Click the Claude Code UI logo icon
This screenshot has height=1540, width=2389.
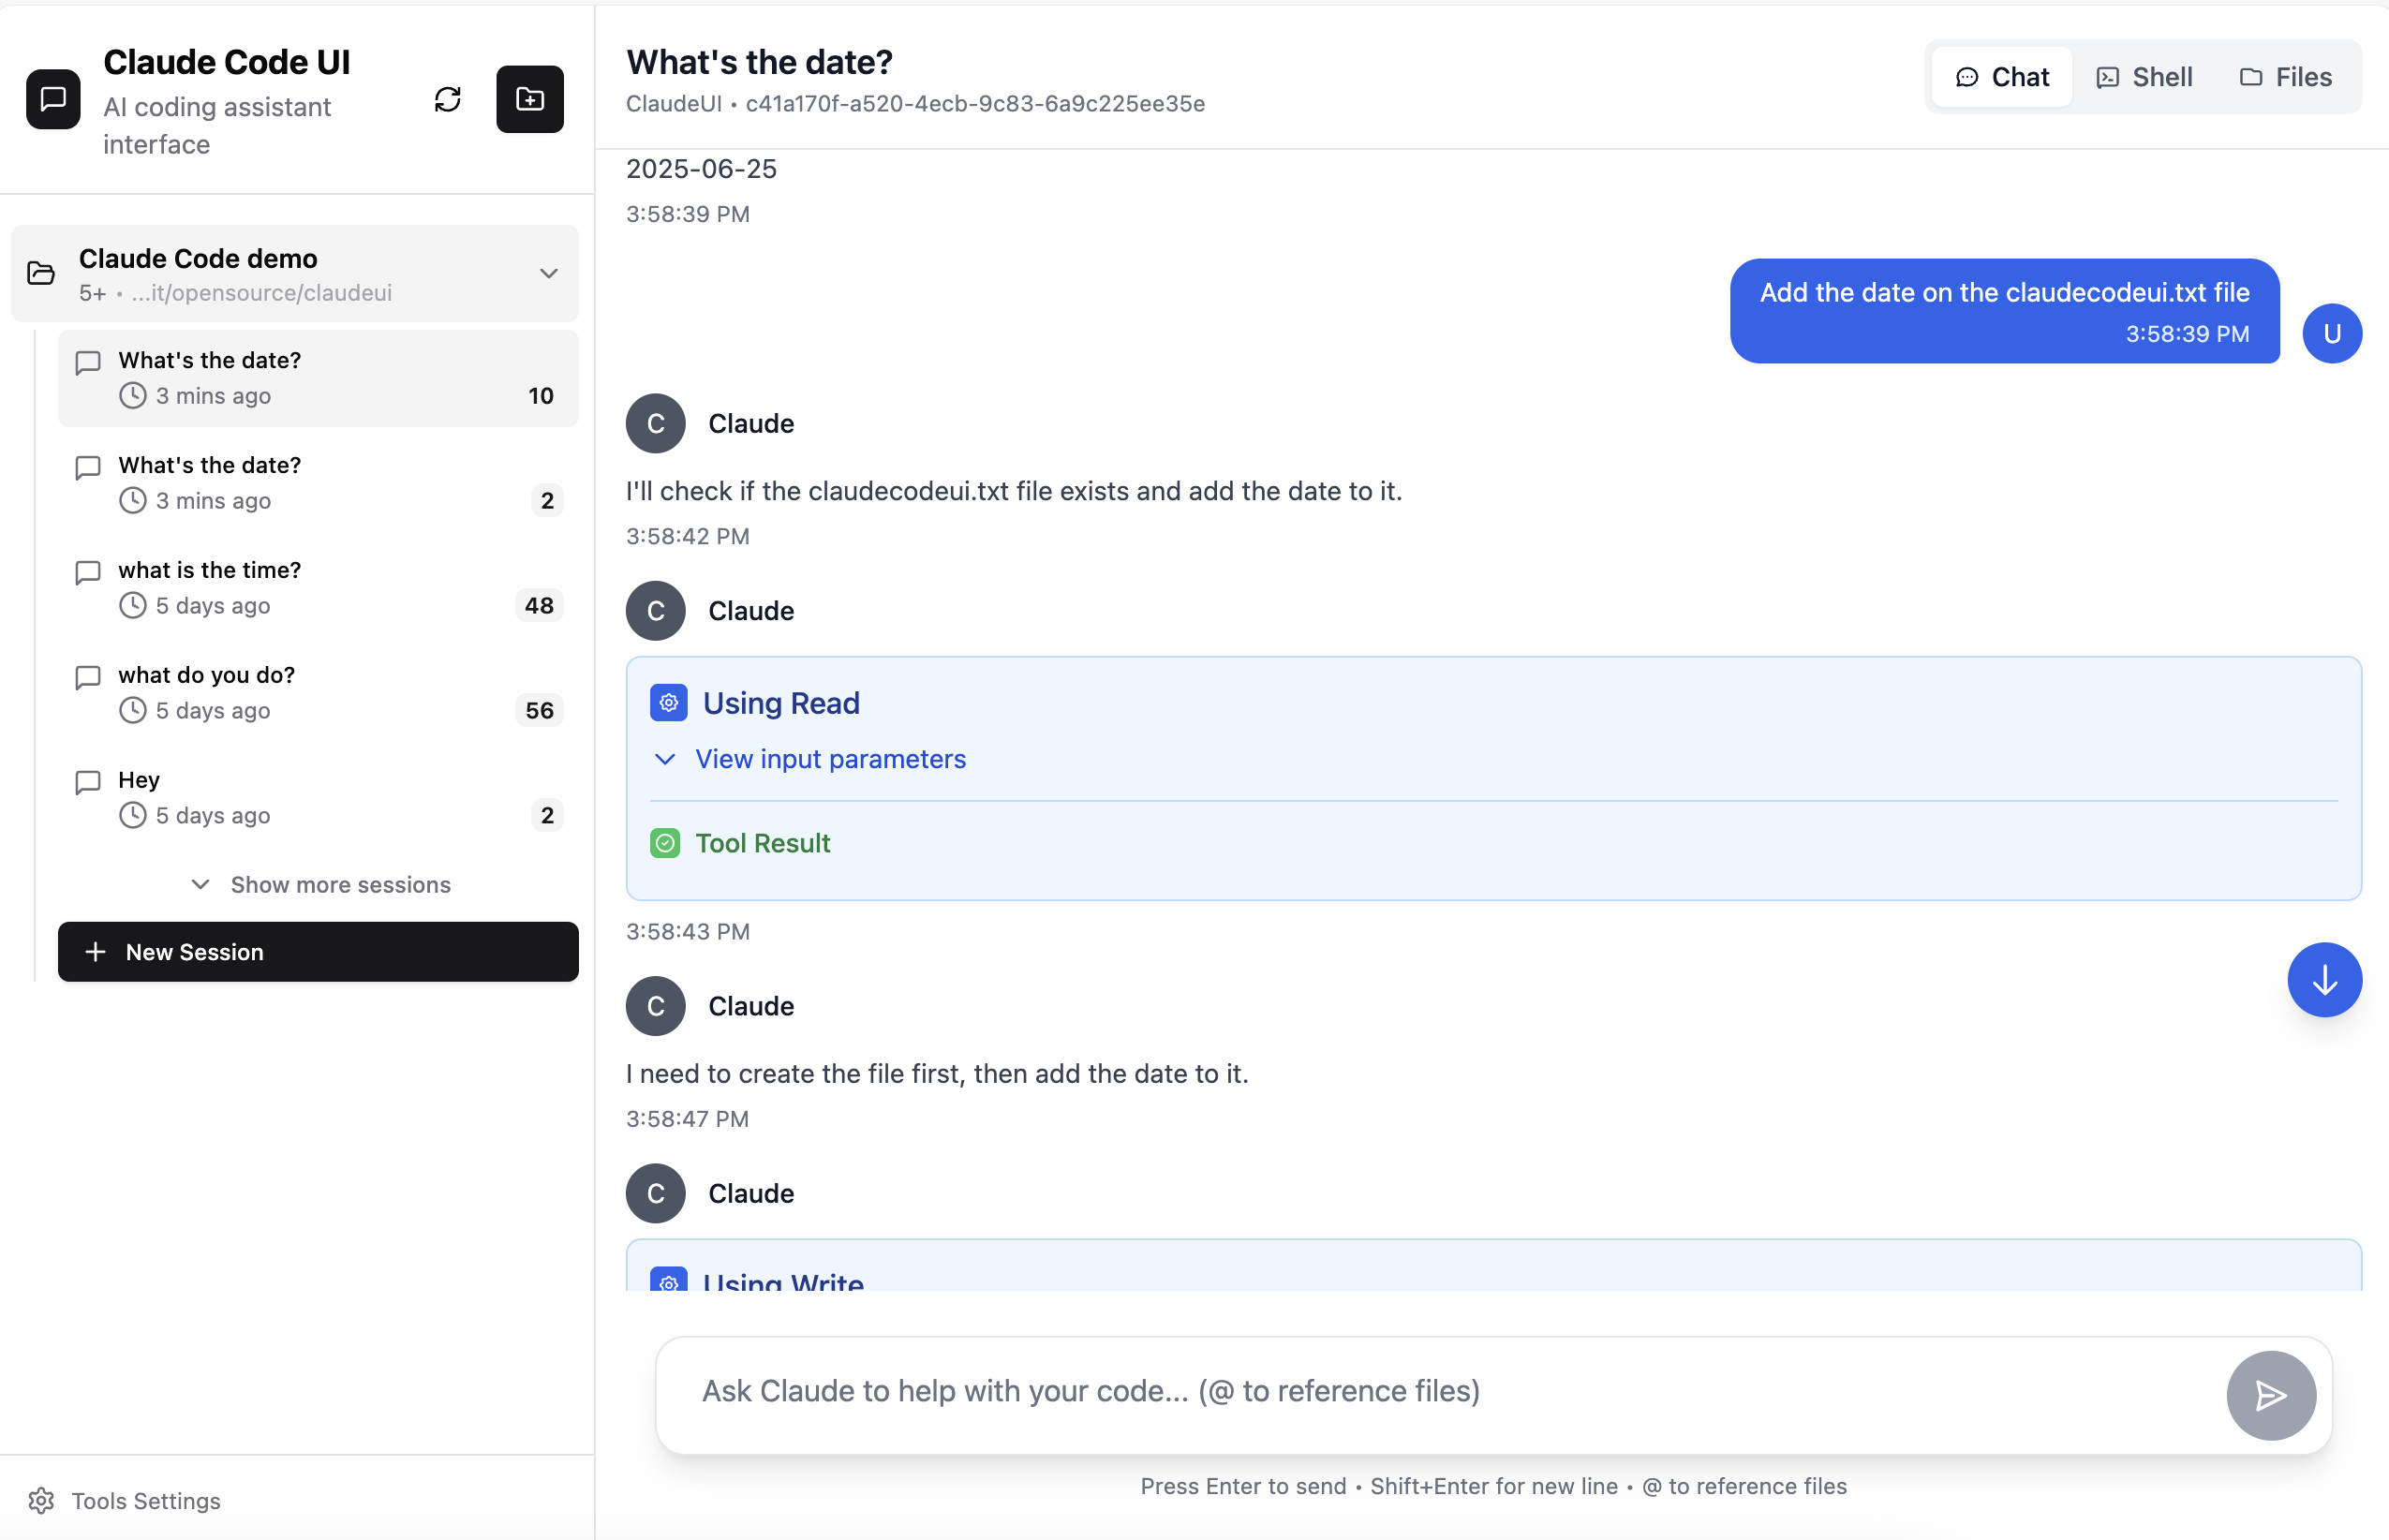pyautogui.click(x=52, y=98)
